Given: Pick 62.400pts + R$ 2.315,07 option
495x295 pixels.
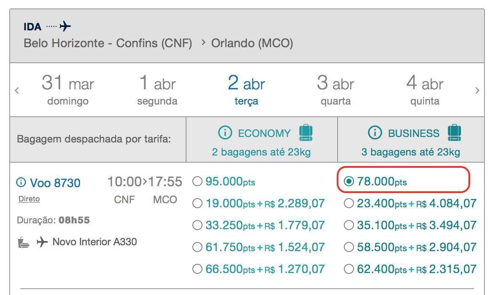Looking at the screenshot, I should tap(349, 269).
